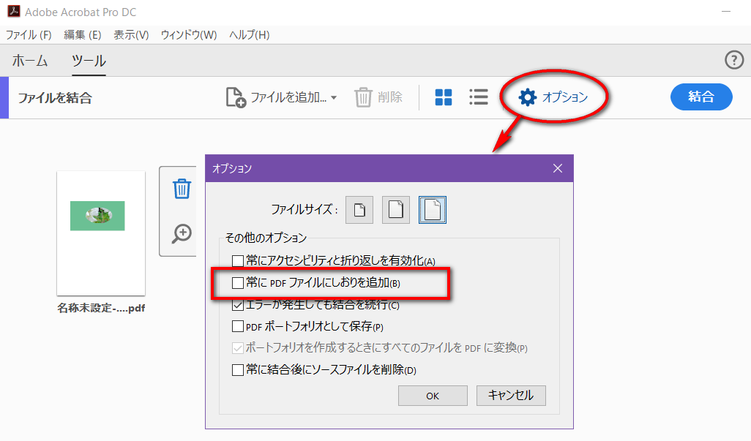Open the ファイルを追加 dropdown arrow
This screenshot has height=441, width=751.
(333, 97)
